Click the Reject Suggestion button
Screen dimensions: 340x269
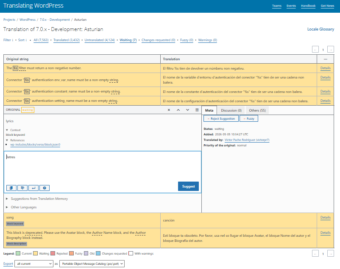point(221,119)
